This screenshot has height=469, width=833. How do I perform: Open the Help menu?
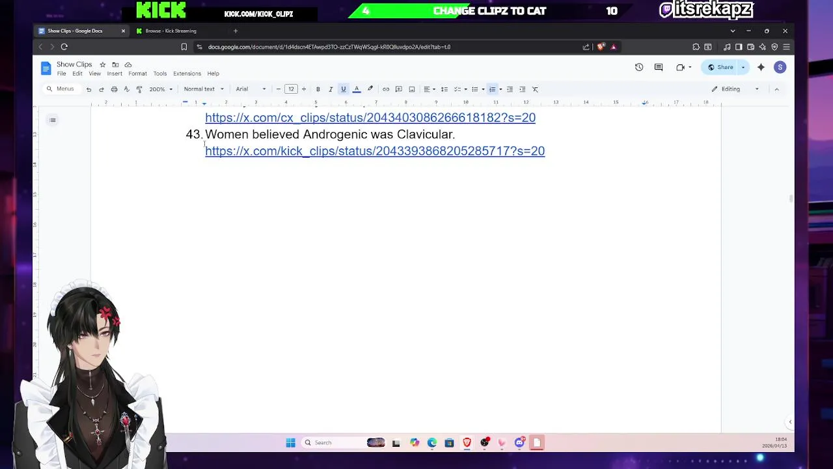click(213, 74)
